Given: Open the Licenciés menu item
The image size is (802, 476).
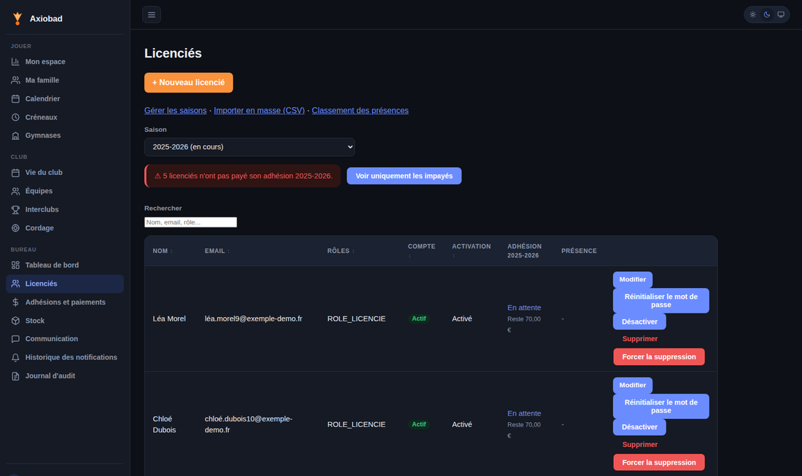Looking at the screenshot, I should [65, 284].
